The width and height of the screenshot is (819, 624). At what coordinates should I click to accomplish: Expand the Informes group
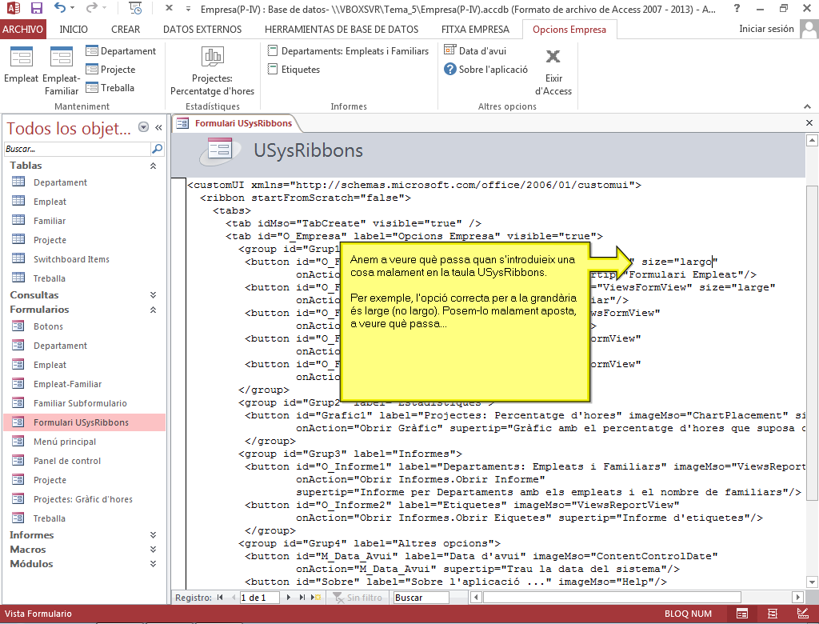(x=153, y=535)
